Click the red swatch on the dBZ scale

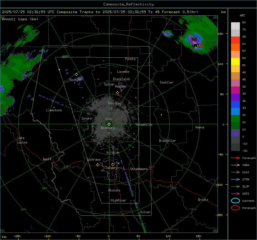[235, 40]
